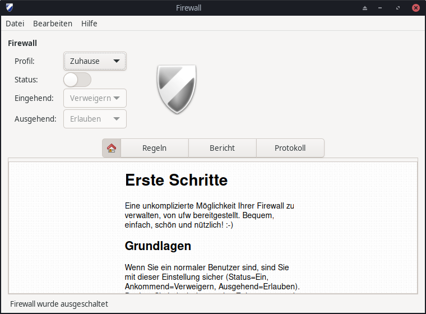This screenshot has height=314, width=426.
Task: Maximize the Firewall window
Action: tap(398, 8)
